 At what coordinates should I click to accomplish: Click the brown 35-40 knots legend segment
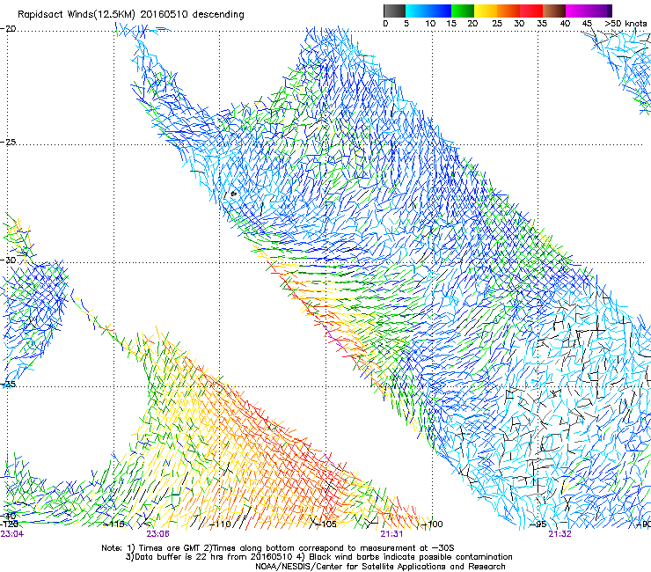click(554, 11)
